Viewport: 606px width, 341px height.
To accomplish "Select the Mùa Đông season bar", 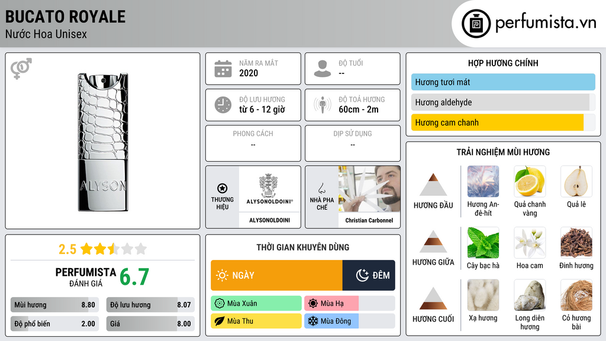I will click(350, 321).
